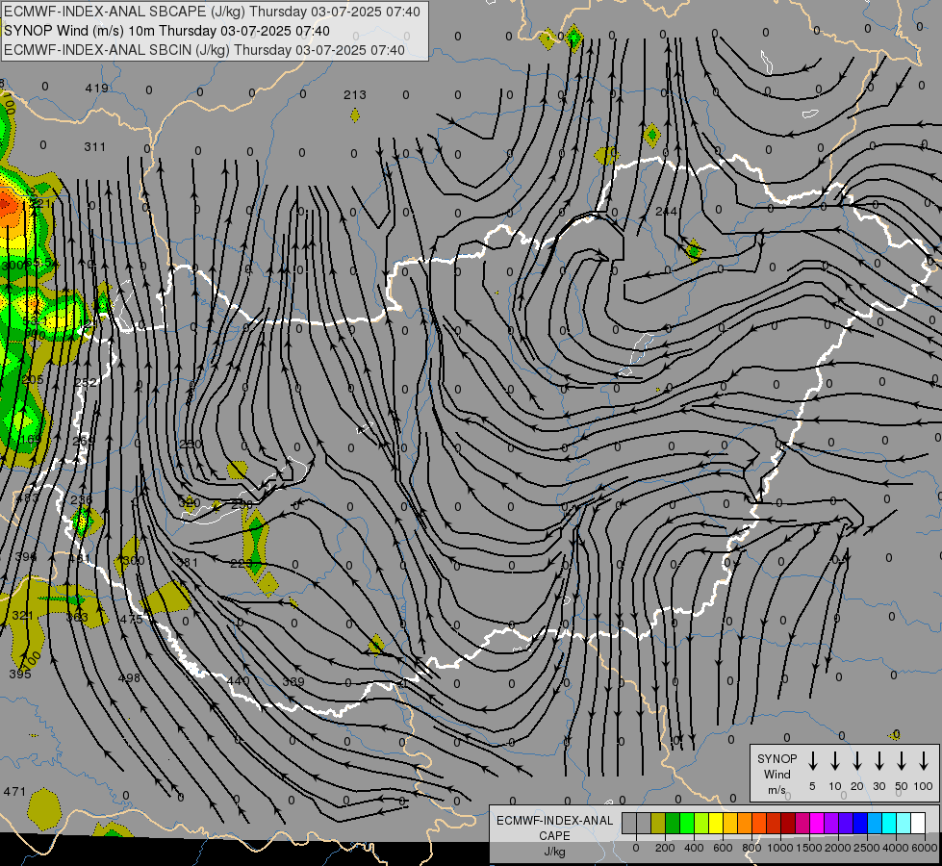Click the 6000 tick label on CAPE scale
Viewport: 942px width, 866px height.
coord(925,848)
